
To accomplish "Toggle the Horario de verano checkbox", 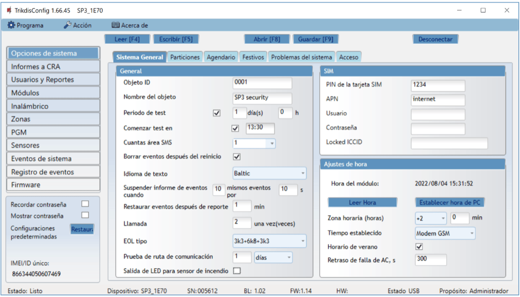I will tap(419, 247).
